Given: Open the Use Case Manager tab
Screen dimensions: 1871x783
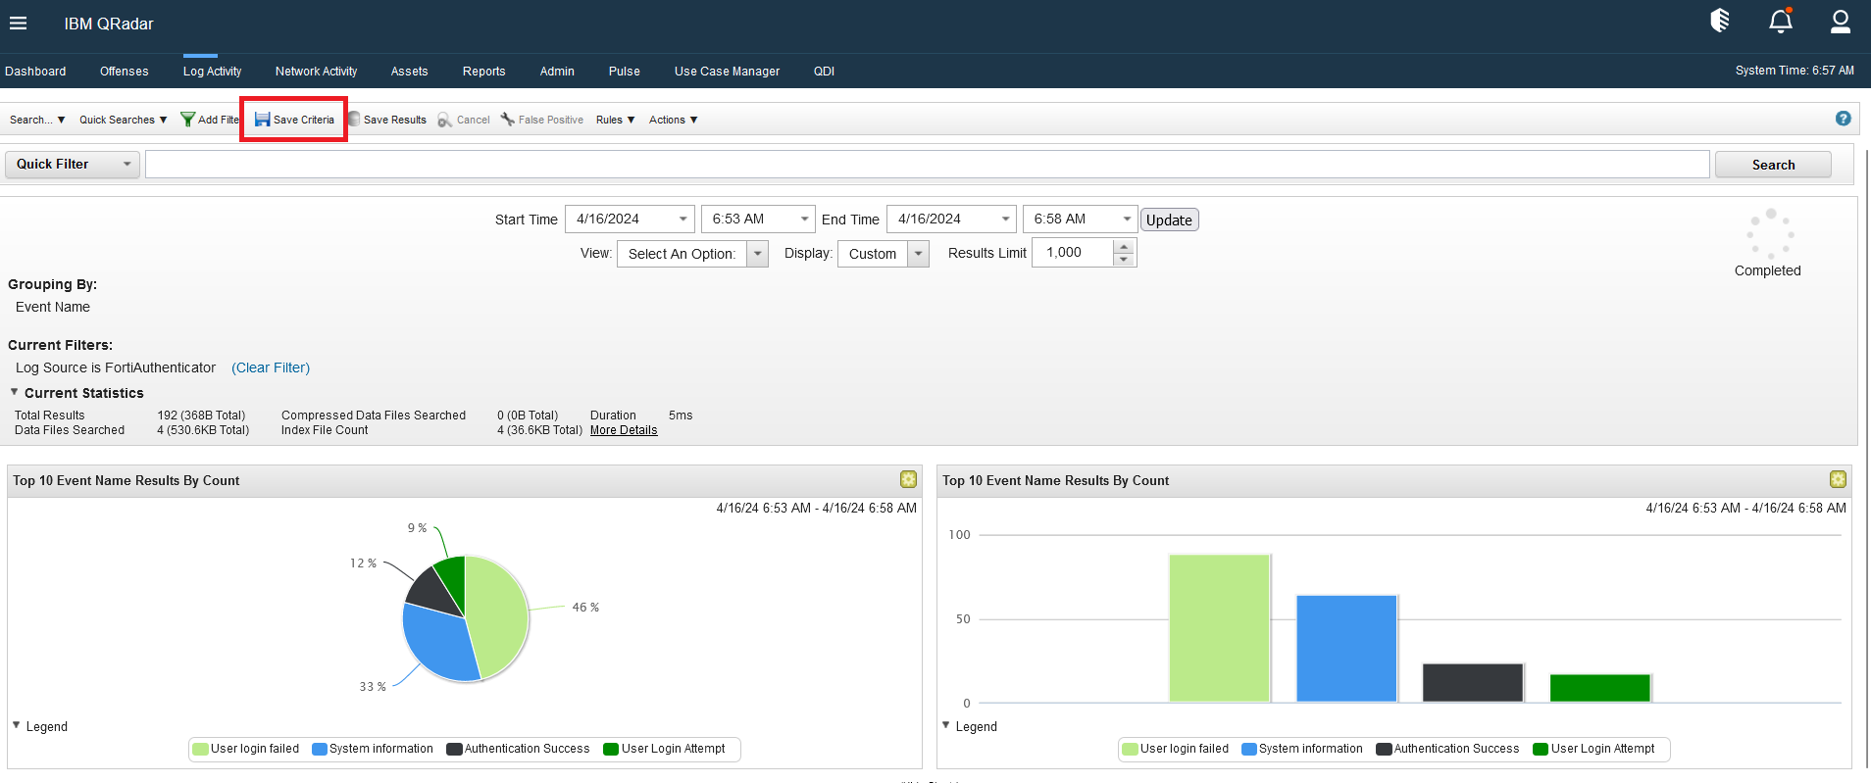Looking at the screenshot, I should click(x=727, y=72).
